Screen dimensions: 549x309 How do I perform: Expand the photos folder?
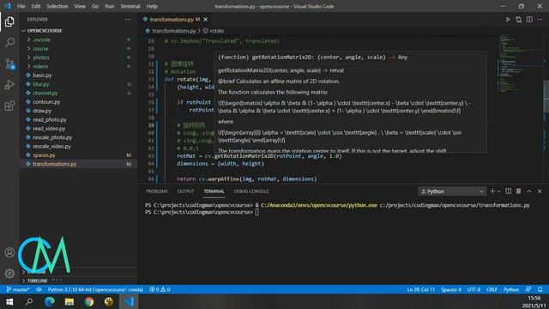click(78, 58)
